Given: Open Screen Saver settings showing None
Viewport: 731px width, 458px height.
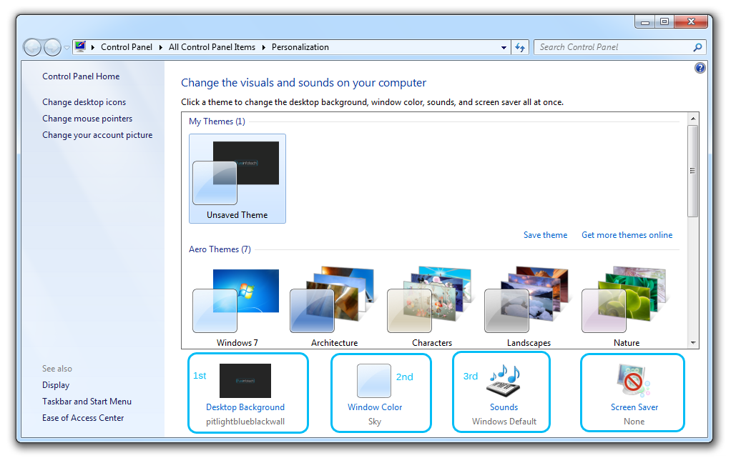Looking at the screenshot, I should click(633, 407).
